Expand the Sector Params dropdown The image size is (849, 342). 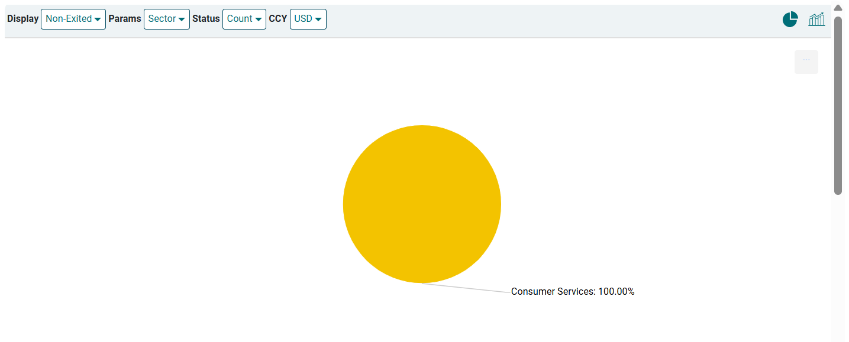(x=166, y=19)
